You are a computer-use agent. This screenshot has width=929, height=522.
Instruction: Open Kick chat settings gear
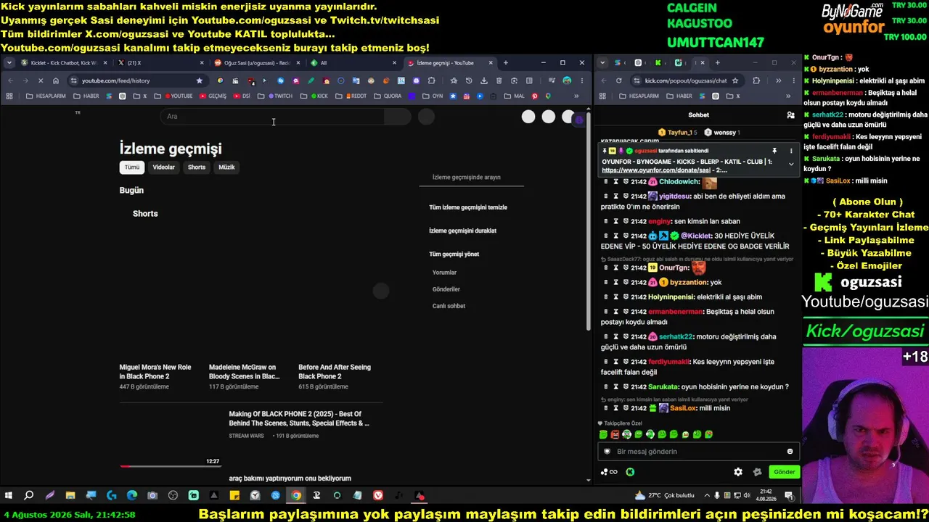[738, 472]
